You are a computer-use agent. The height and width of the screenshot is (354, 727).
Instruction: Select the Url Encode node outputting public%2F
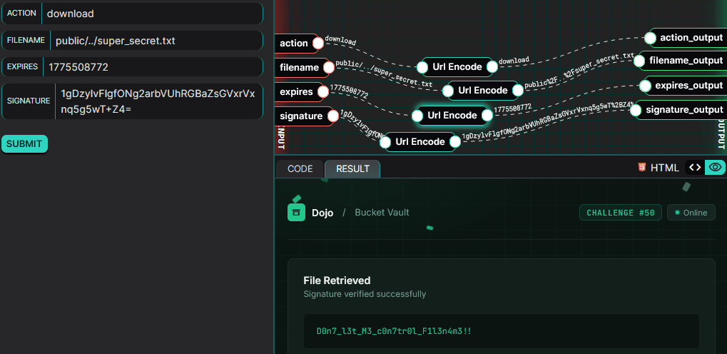tap(483, 91)
